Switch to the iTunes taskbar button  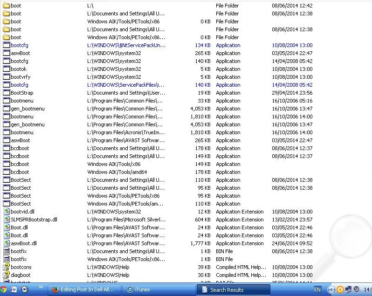tap(158, 289)
